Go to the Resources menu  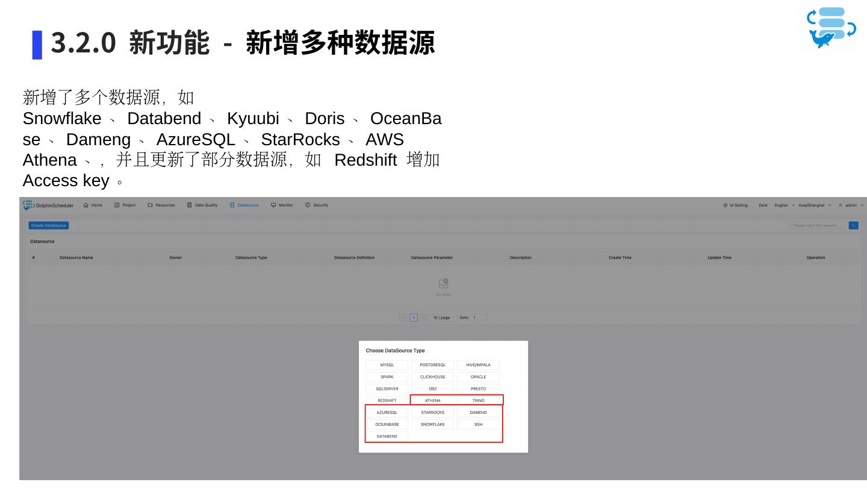[x=161, y=205]
